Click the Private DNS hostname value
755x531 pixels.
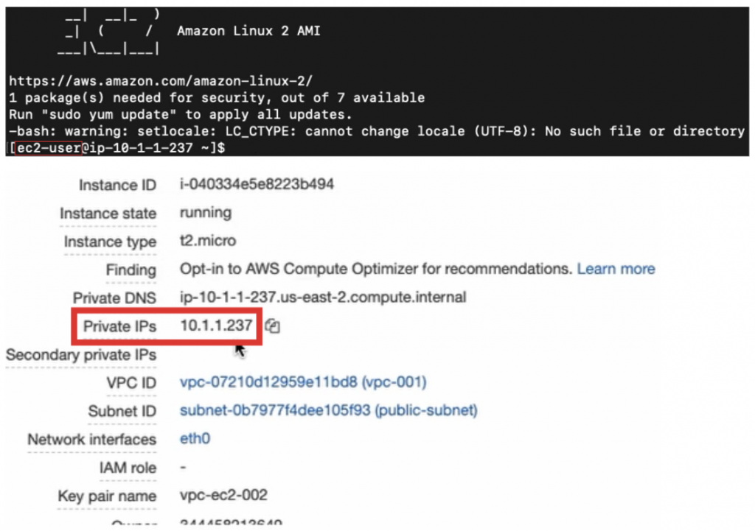(323, 297)
